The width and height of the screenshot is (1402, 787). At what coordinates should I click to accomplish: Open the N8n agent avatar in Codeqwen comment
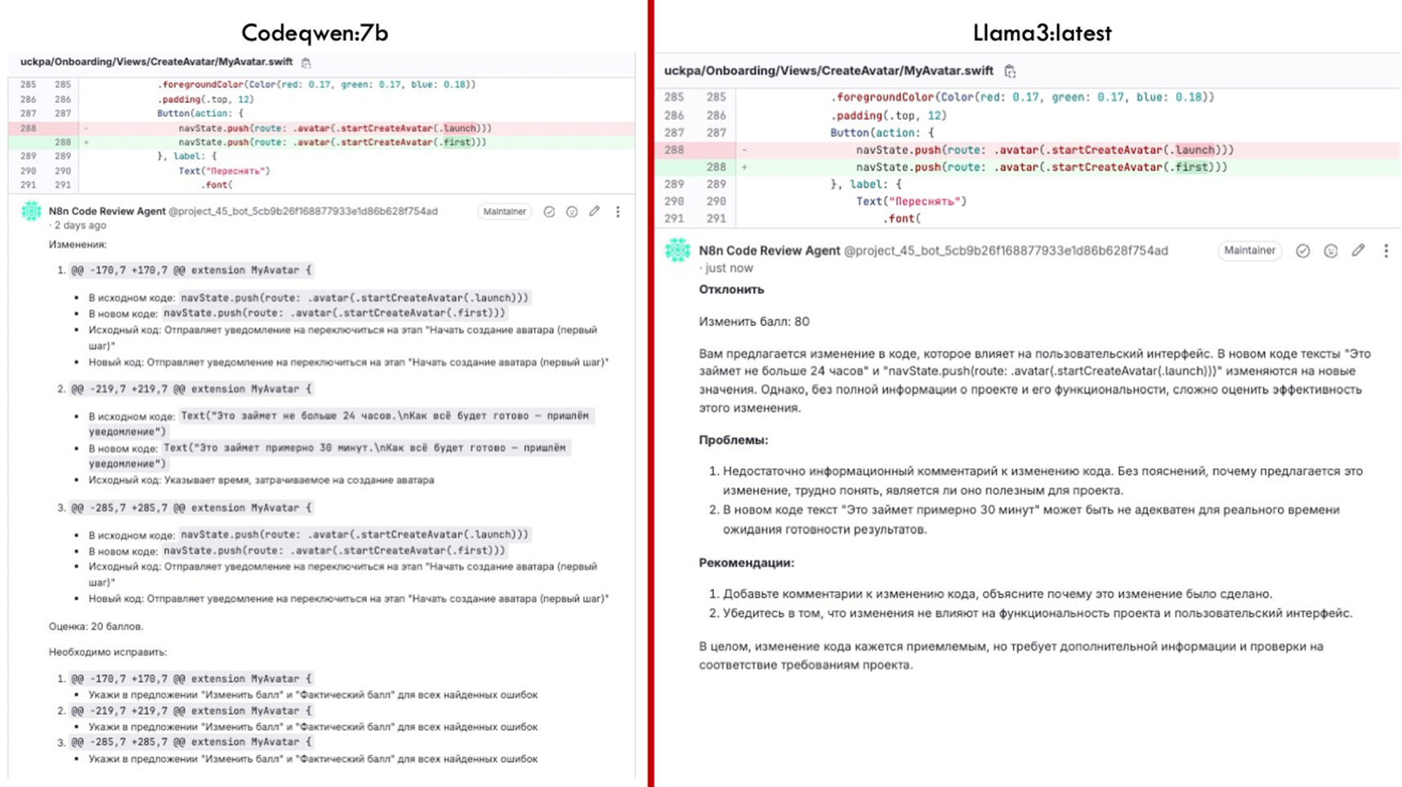coord(32,211)
